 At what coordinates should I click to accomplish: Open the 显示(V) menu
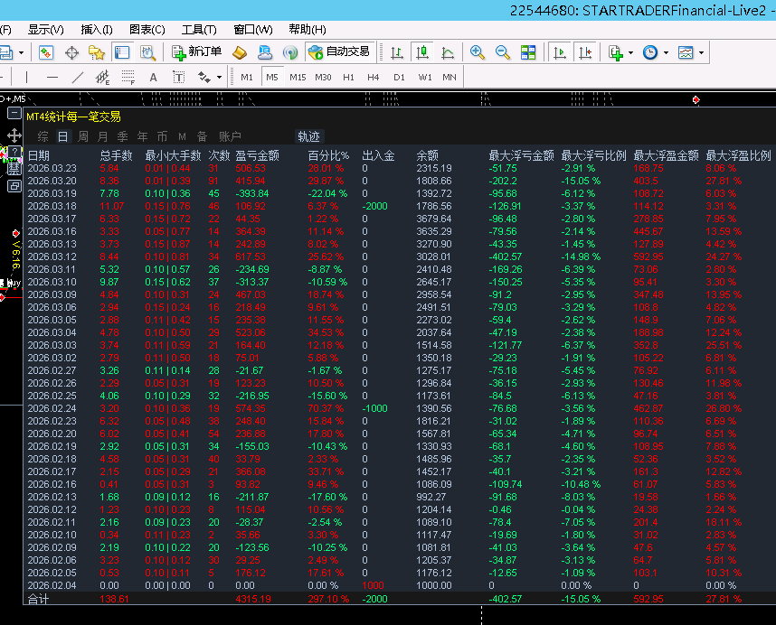point(45,30)
